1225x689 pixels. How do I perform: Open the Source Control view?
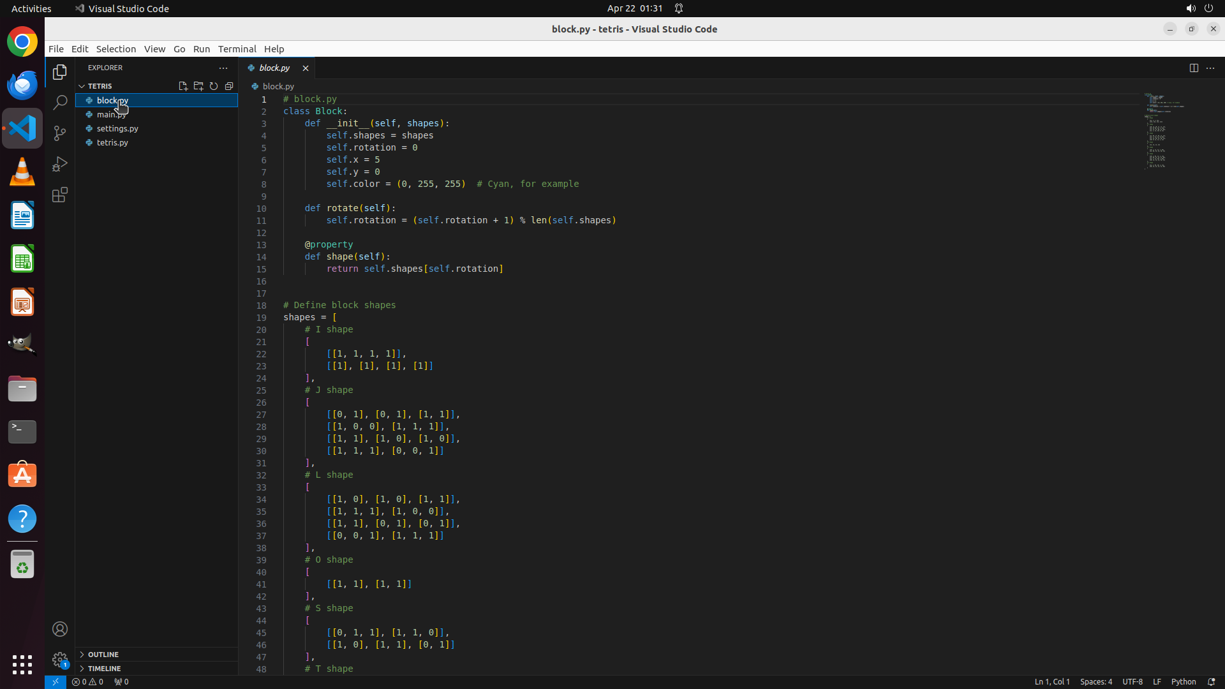pyautogui.click(x=60, y=133)
